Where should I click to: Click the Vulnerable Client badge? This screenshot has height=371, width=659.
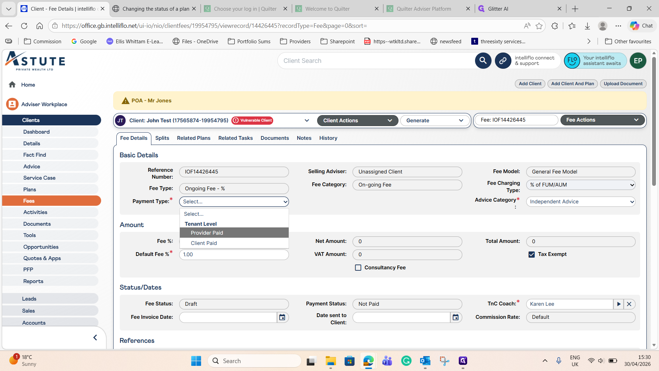[252, 121]
